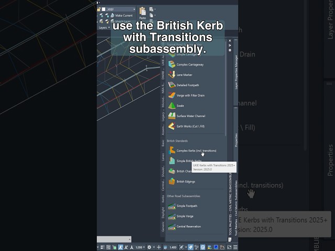Open the Kerbs palette tab
Viewport: 335px width, 251px height.
(163, 199)
